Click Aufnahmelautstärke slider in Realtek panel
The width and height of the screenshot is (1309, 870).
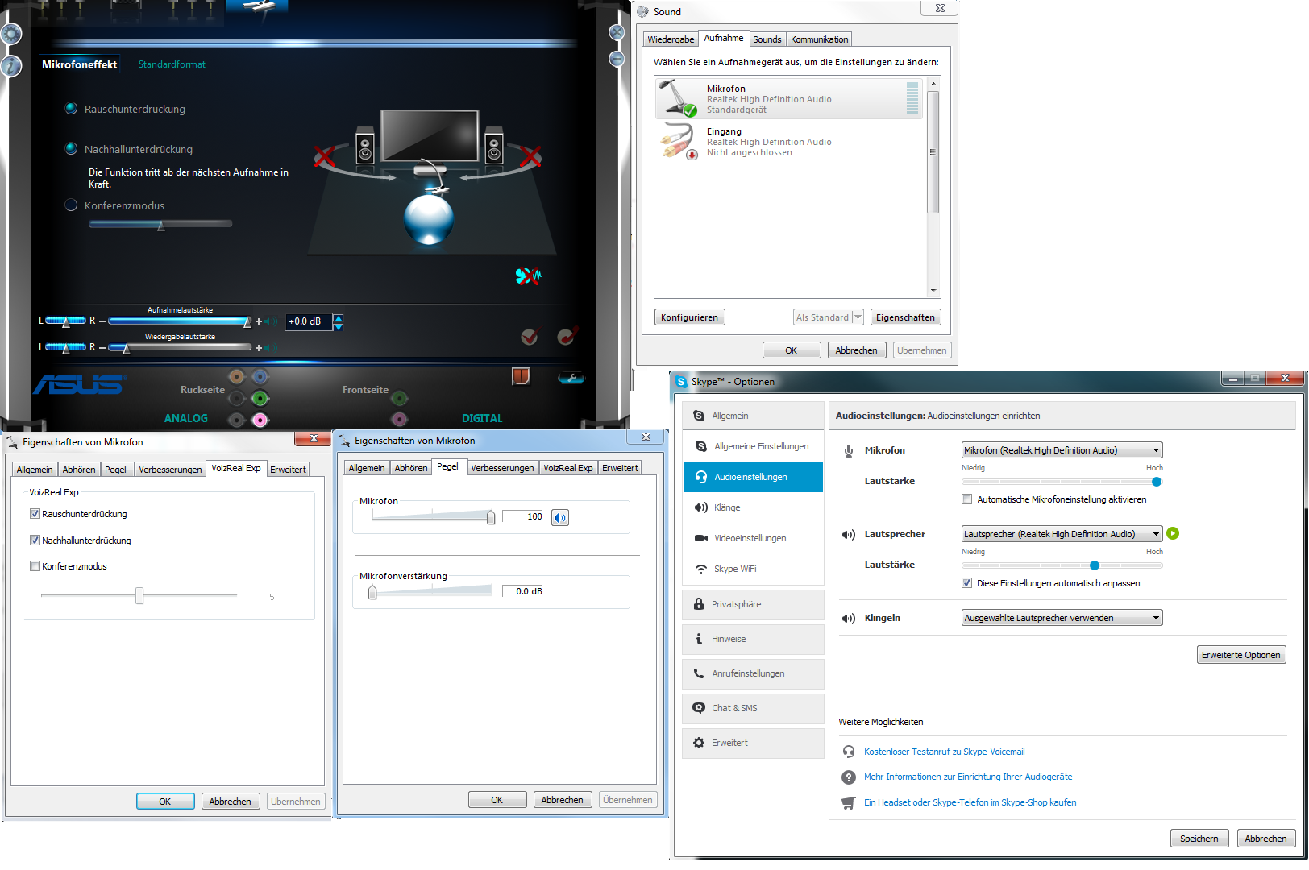[x=180, y=321]
